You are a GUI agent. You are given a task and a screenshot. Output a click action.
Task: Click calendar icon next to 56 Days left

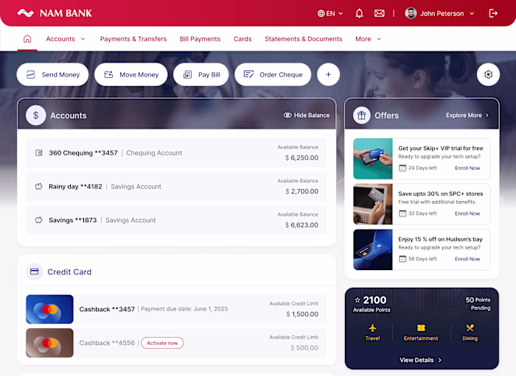coord(402,259)
